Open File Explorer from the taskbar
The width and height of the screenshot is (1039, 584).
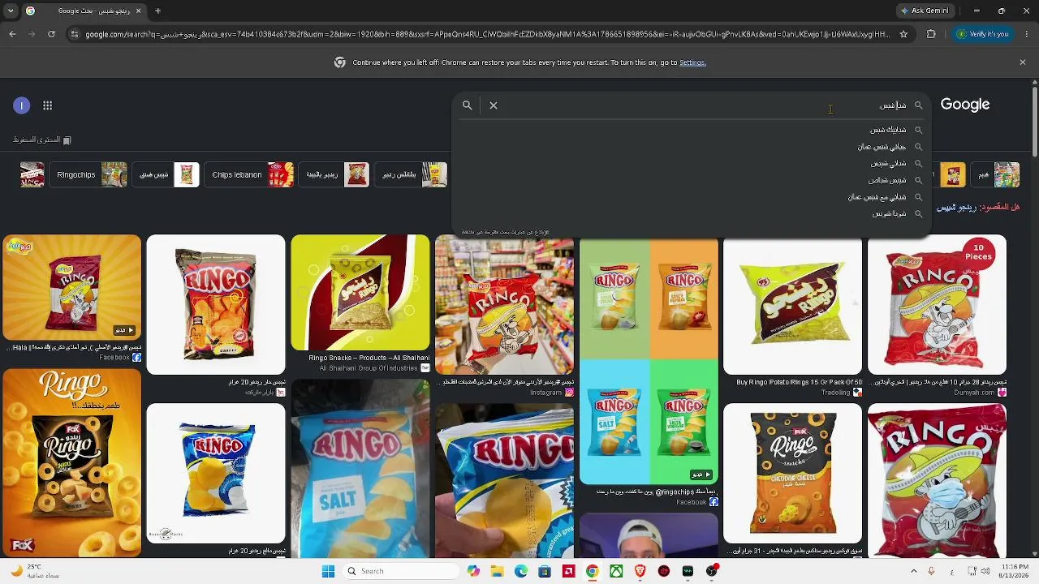point(497,571)
